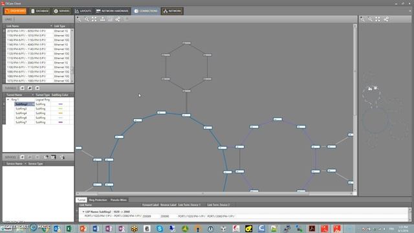Viewport: 414px width, 233px height.
Task: Click magnifier zoom icon in main canvas toolbar
Action: click(87, 19)
